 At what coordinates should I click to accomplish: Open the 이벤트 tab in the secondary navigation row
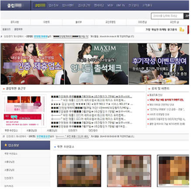click(47, 22)
